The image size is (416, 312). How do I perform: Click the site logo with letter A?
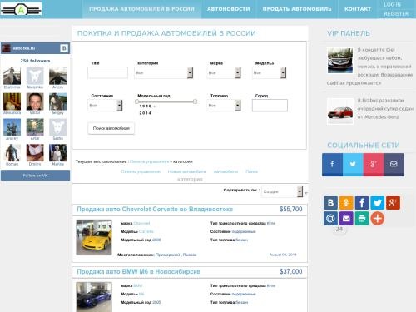pyautogui.click(x=21, y=9)
